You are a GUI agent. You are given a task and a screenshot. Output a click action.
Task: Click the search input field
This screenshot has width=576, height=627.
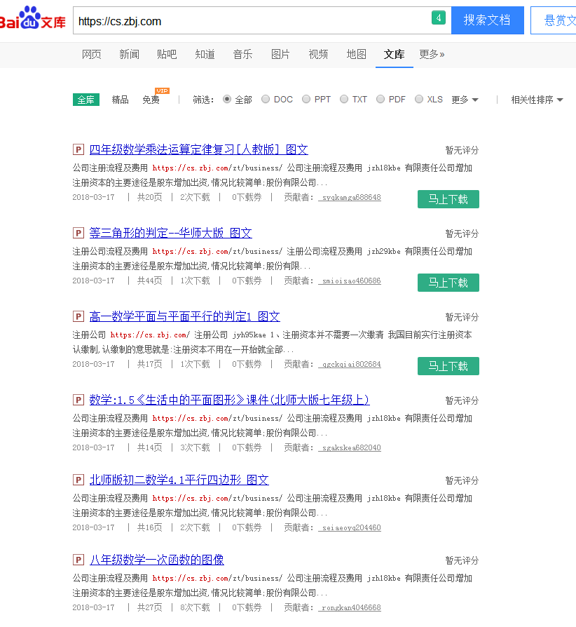[x=252, y=21]
